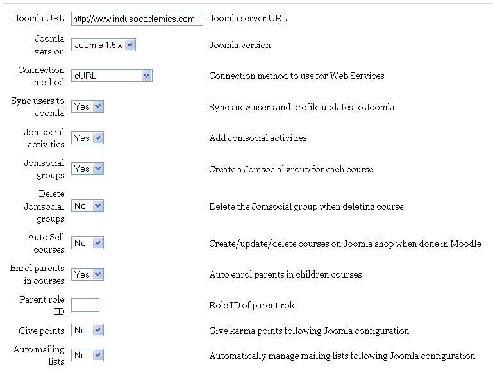This screenshot has height=373, width=493.
Task: Expand the Connection method cURL dropdown
Action: [111, 76]
